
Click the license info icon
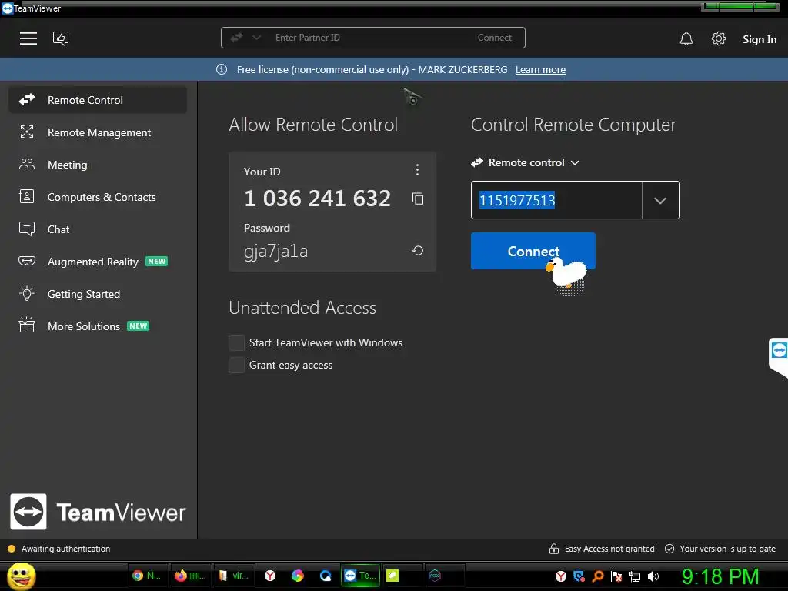point(222,69)
